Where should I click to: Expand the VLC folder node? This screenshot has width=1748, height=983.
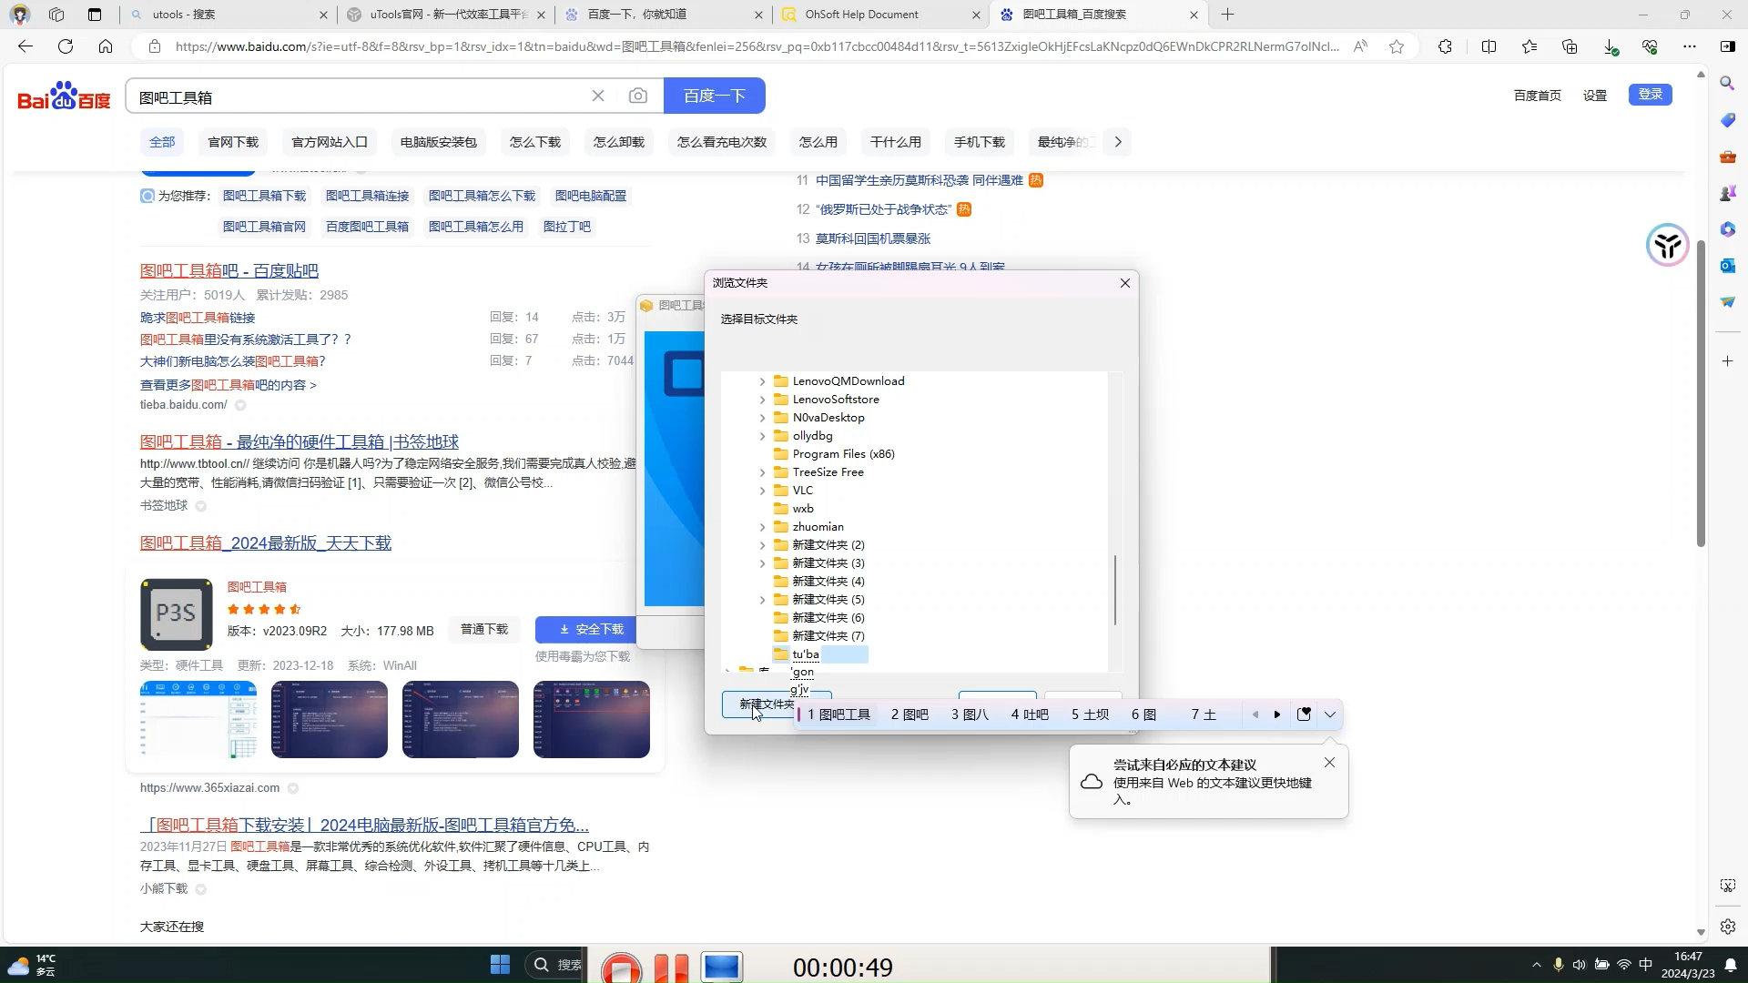coord(763,491)
